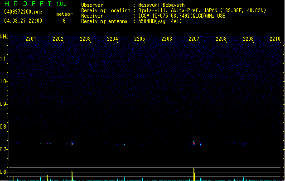Click the 2209 time axis label

click(248, 39)
